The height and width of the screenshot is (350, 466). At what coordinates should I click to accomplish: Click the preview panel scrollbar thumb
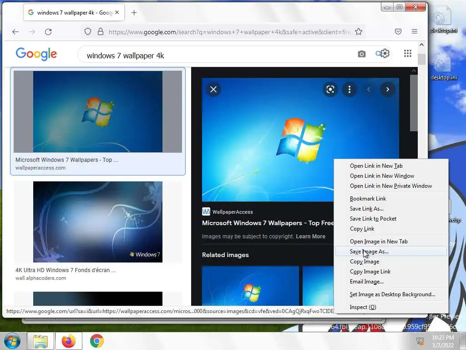pyautogui.click(x=414, y=103)
